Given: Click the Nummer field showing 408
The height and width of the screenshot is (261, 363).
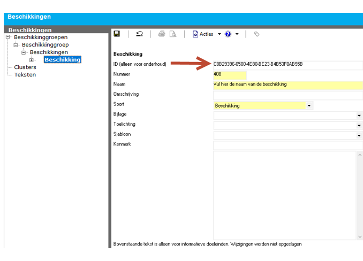Looking at the screenshot, I should coord(229,74).
